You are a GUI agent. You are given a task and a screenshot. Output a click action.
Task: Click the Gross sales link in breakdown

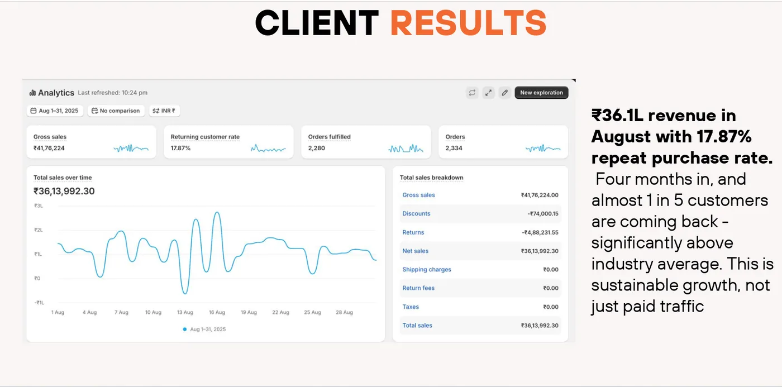pos(418,195)
